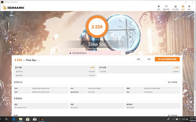Viewport: 196px width, 122px height.
Task: Click the battery tray icon
Action: (177, 119)
